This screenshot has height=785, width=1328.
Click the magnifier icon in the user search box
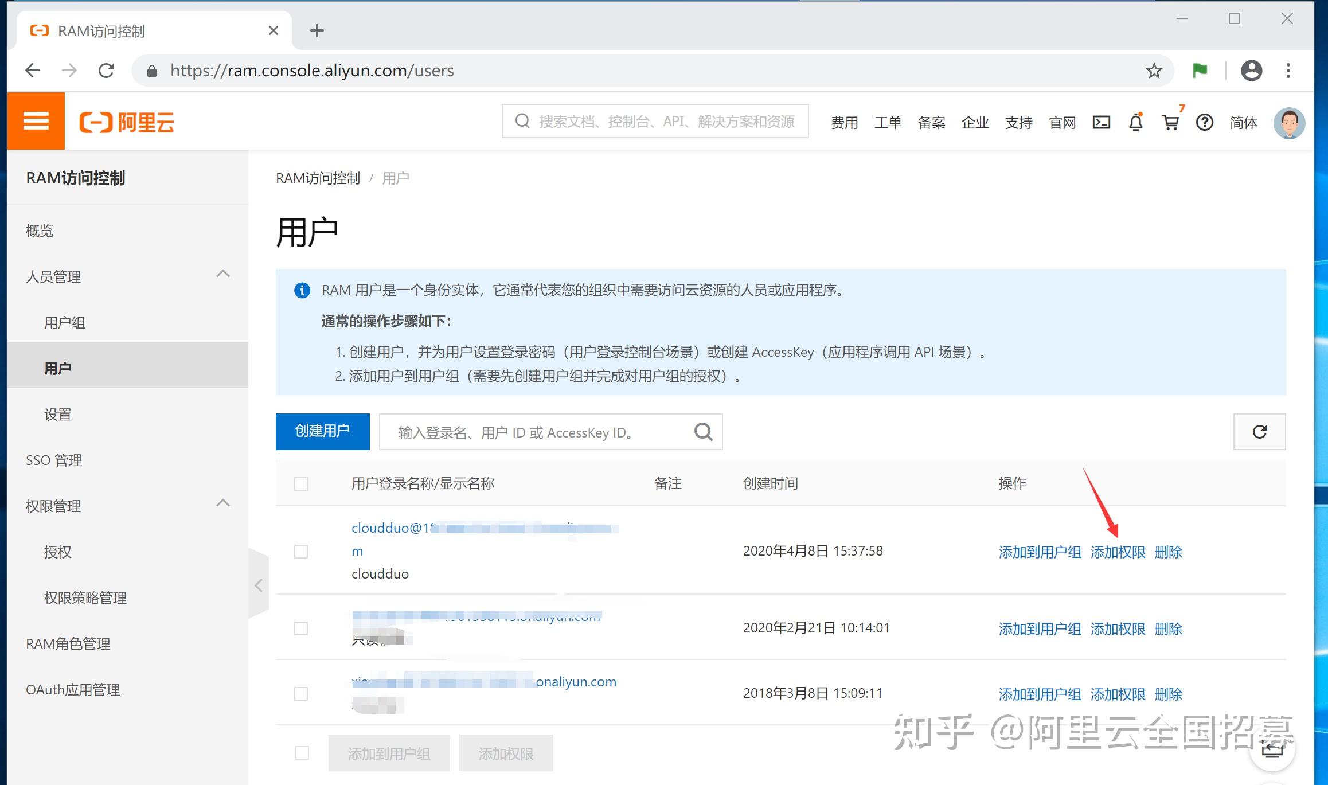pyautogui.click(x=703, y=432)
